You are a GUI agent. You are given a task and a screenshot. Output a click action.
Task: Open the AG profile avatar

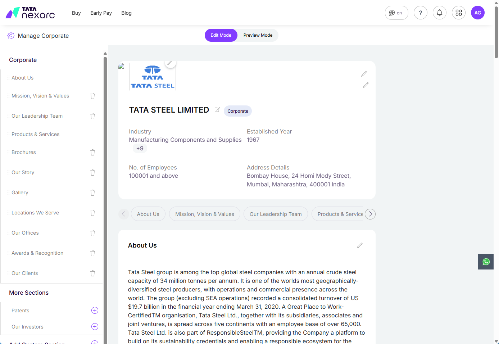pyautogui.click(x=477, y=13)
